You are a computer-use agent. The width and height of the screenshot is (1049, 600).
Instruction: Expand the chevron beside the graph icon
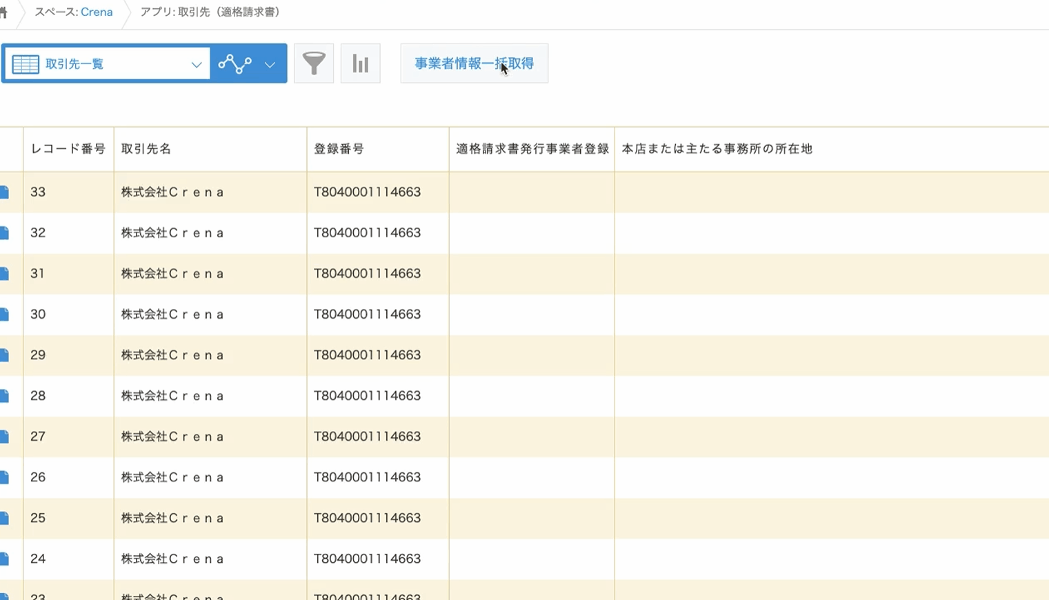[x=270, y=64]
